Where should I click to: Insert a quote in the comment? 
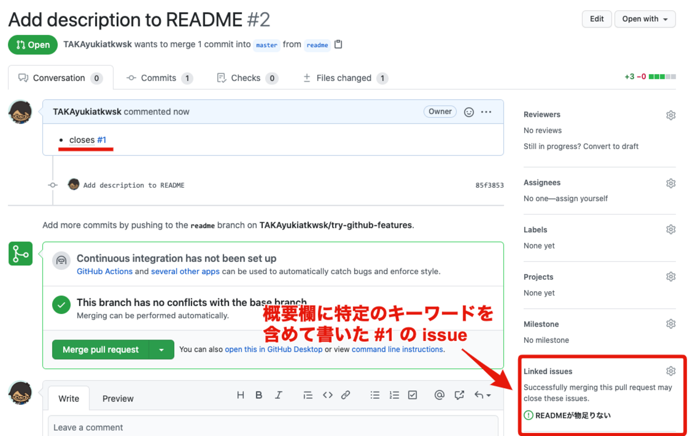click(x=308, y=395)
